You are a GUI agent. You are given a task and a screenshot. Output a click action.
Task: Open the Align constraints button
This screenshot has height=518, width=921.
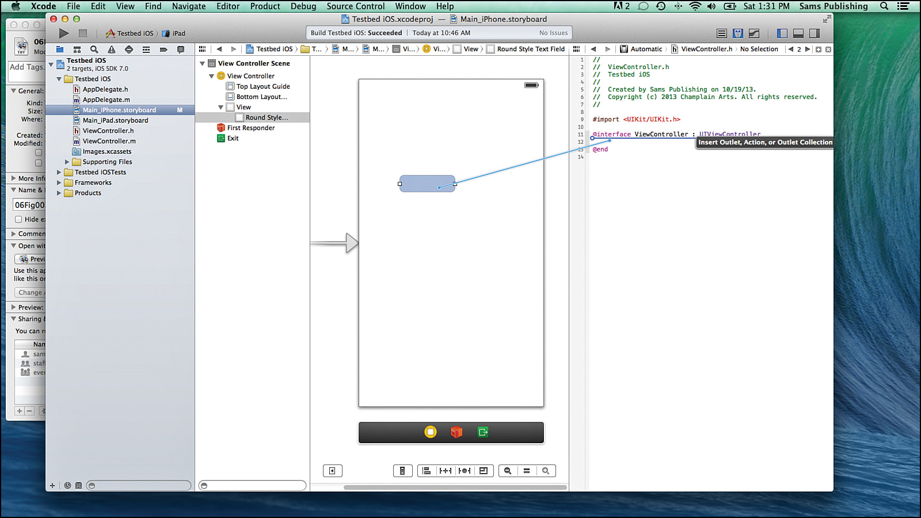click(427, 471)
